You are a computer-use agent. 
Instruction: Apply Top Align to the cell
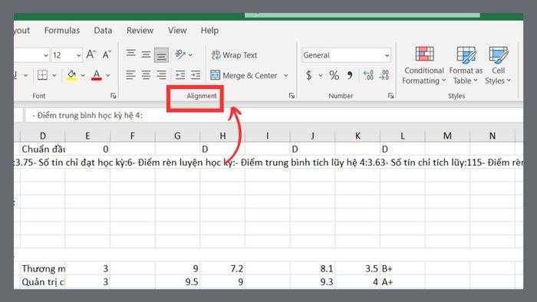pos(130,54)
